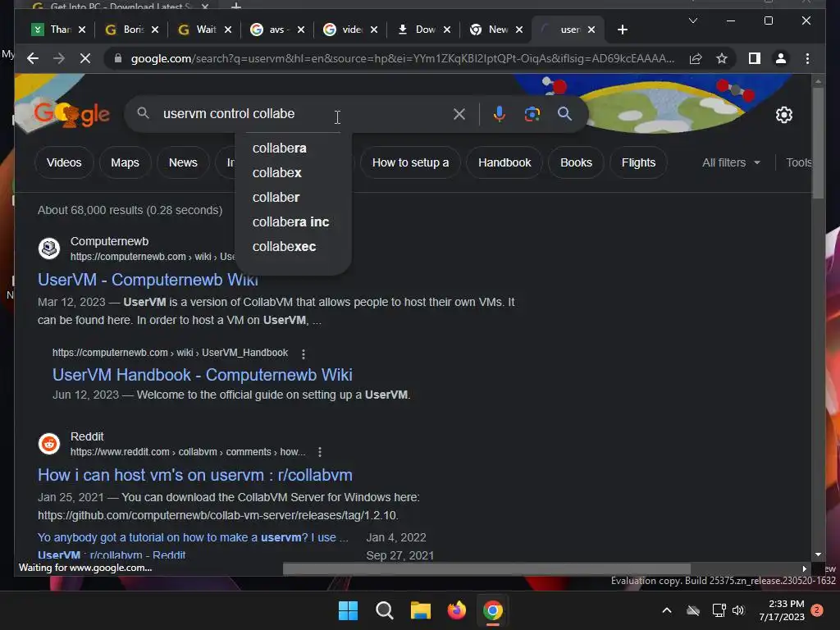
Task: Filter results by News
Action: pos(183,162)
